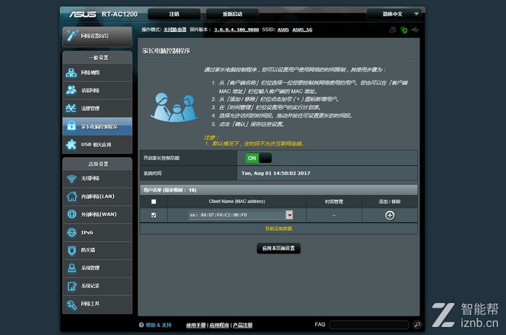Click the FAQ search magnifier icon
Screen dimensions: 506x335
pyautogui.click(x=417, y=324)
